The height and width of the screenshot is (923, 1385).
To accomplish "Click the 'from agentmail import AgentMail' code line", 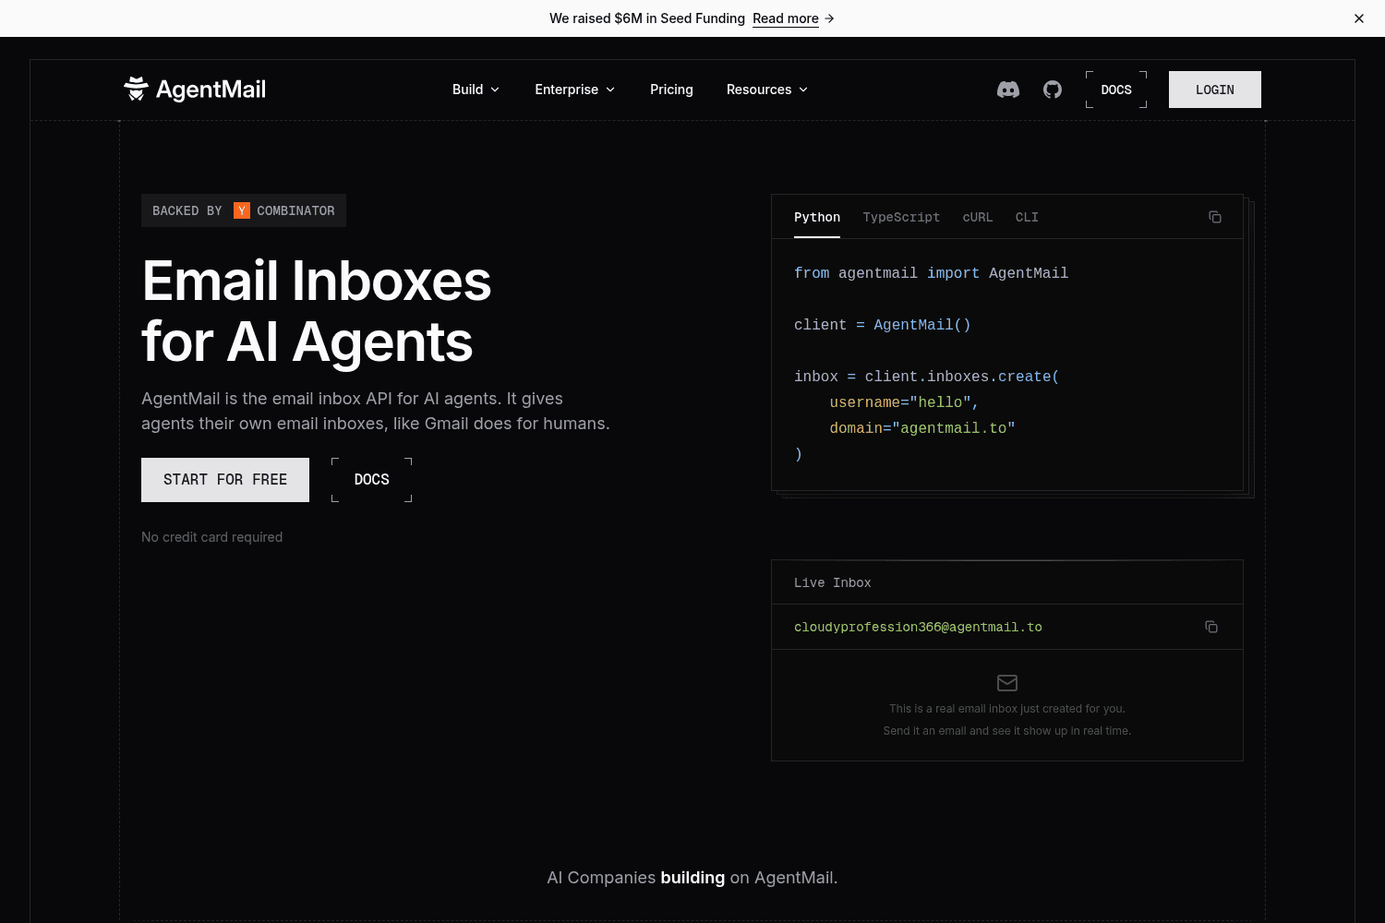I will [931, 273].
